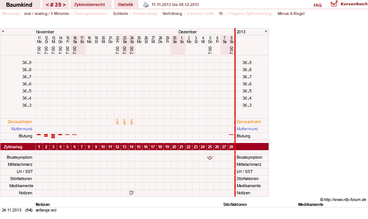The image size is (368, 219).
Task: Select cycle day 25 in Zyklustag row
Action: [210, 147]
